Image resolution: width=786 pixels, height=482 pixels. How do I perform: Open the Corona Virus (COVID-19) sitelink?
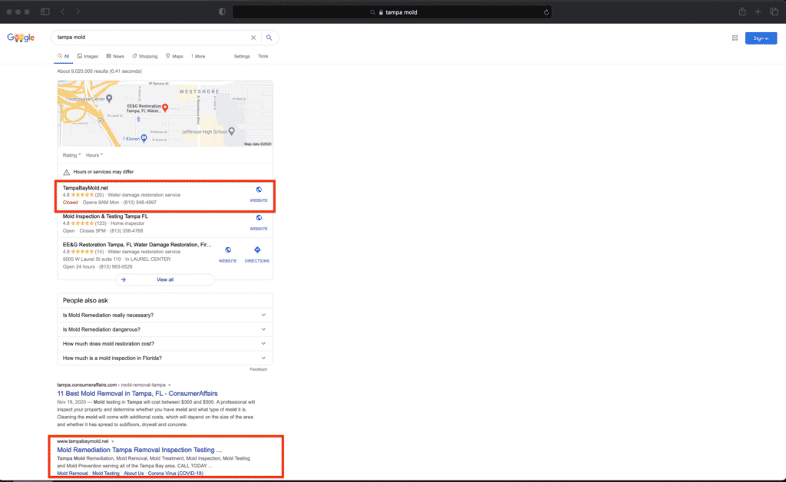(x=176, y=474)
